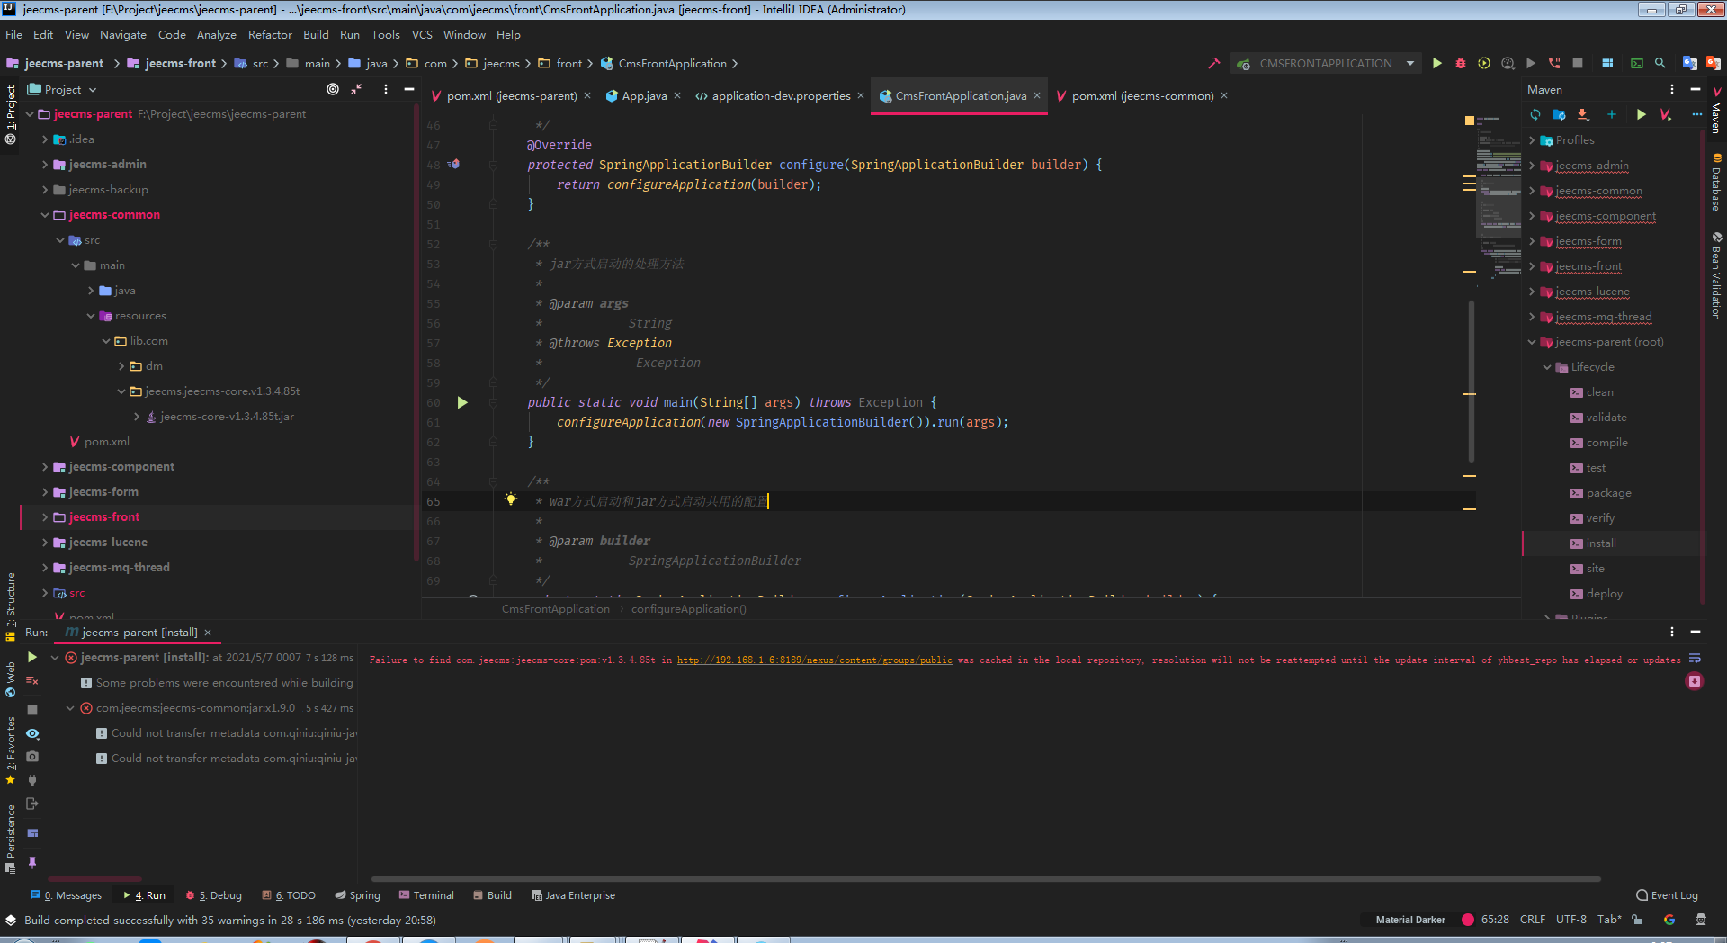Click the Material Darker theme color indicator
This screenshot has height=943, width=1727.
click(x=1468, y=920)
